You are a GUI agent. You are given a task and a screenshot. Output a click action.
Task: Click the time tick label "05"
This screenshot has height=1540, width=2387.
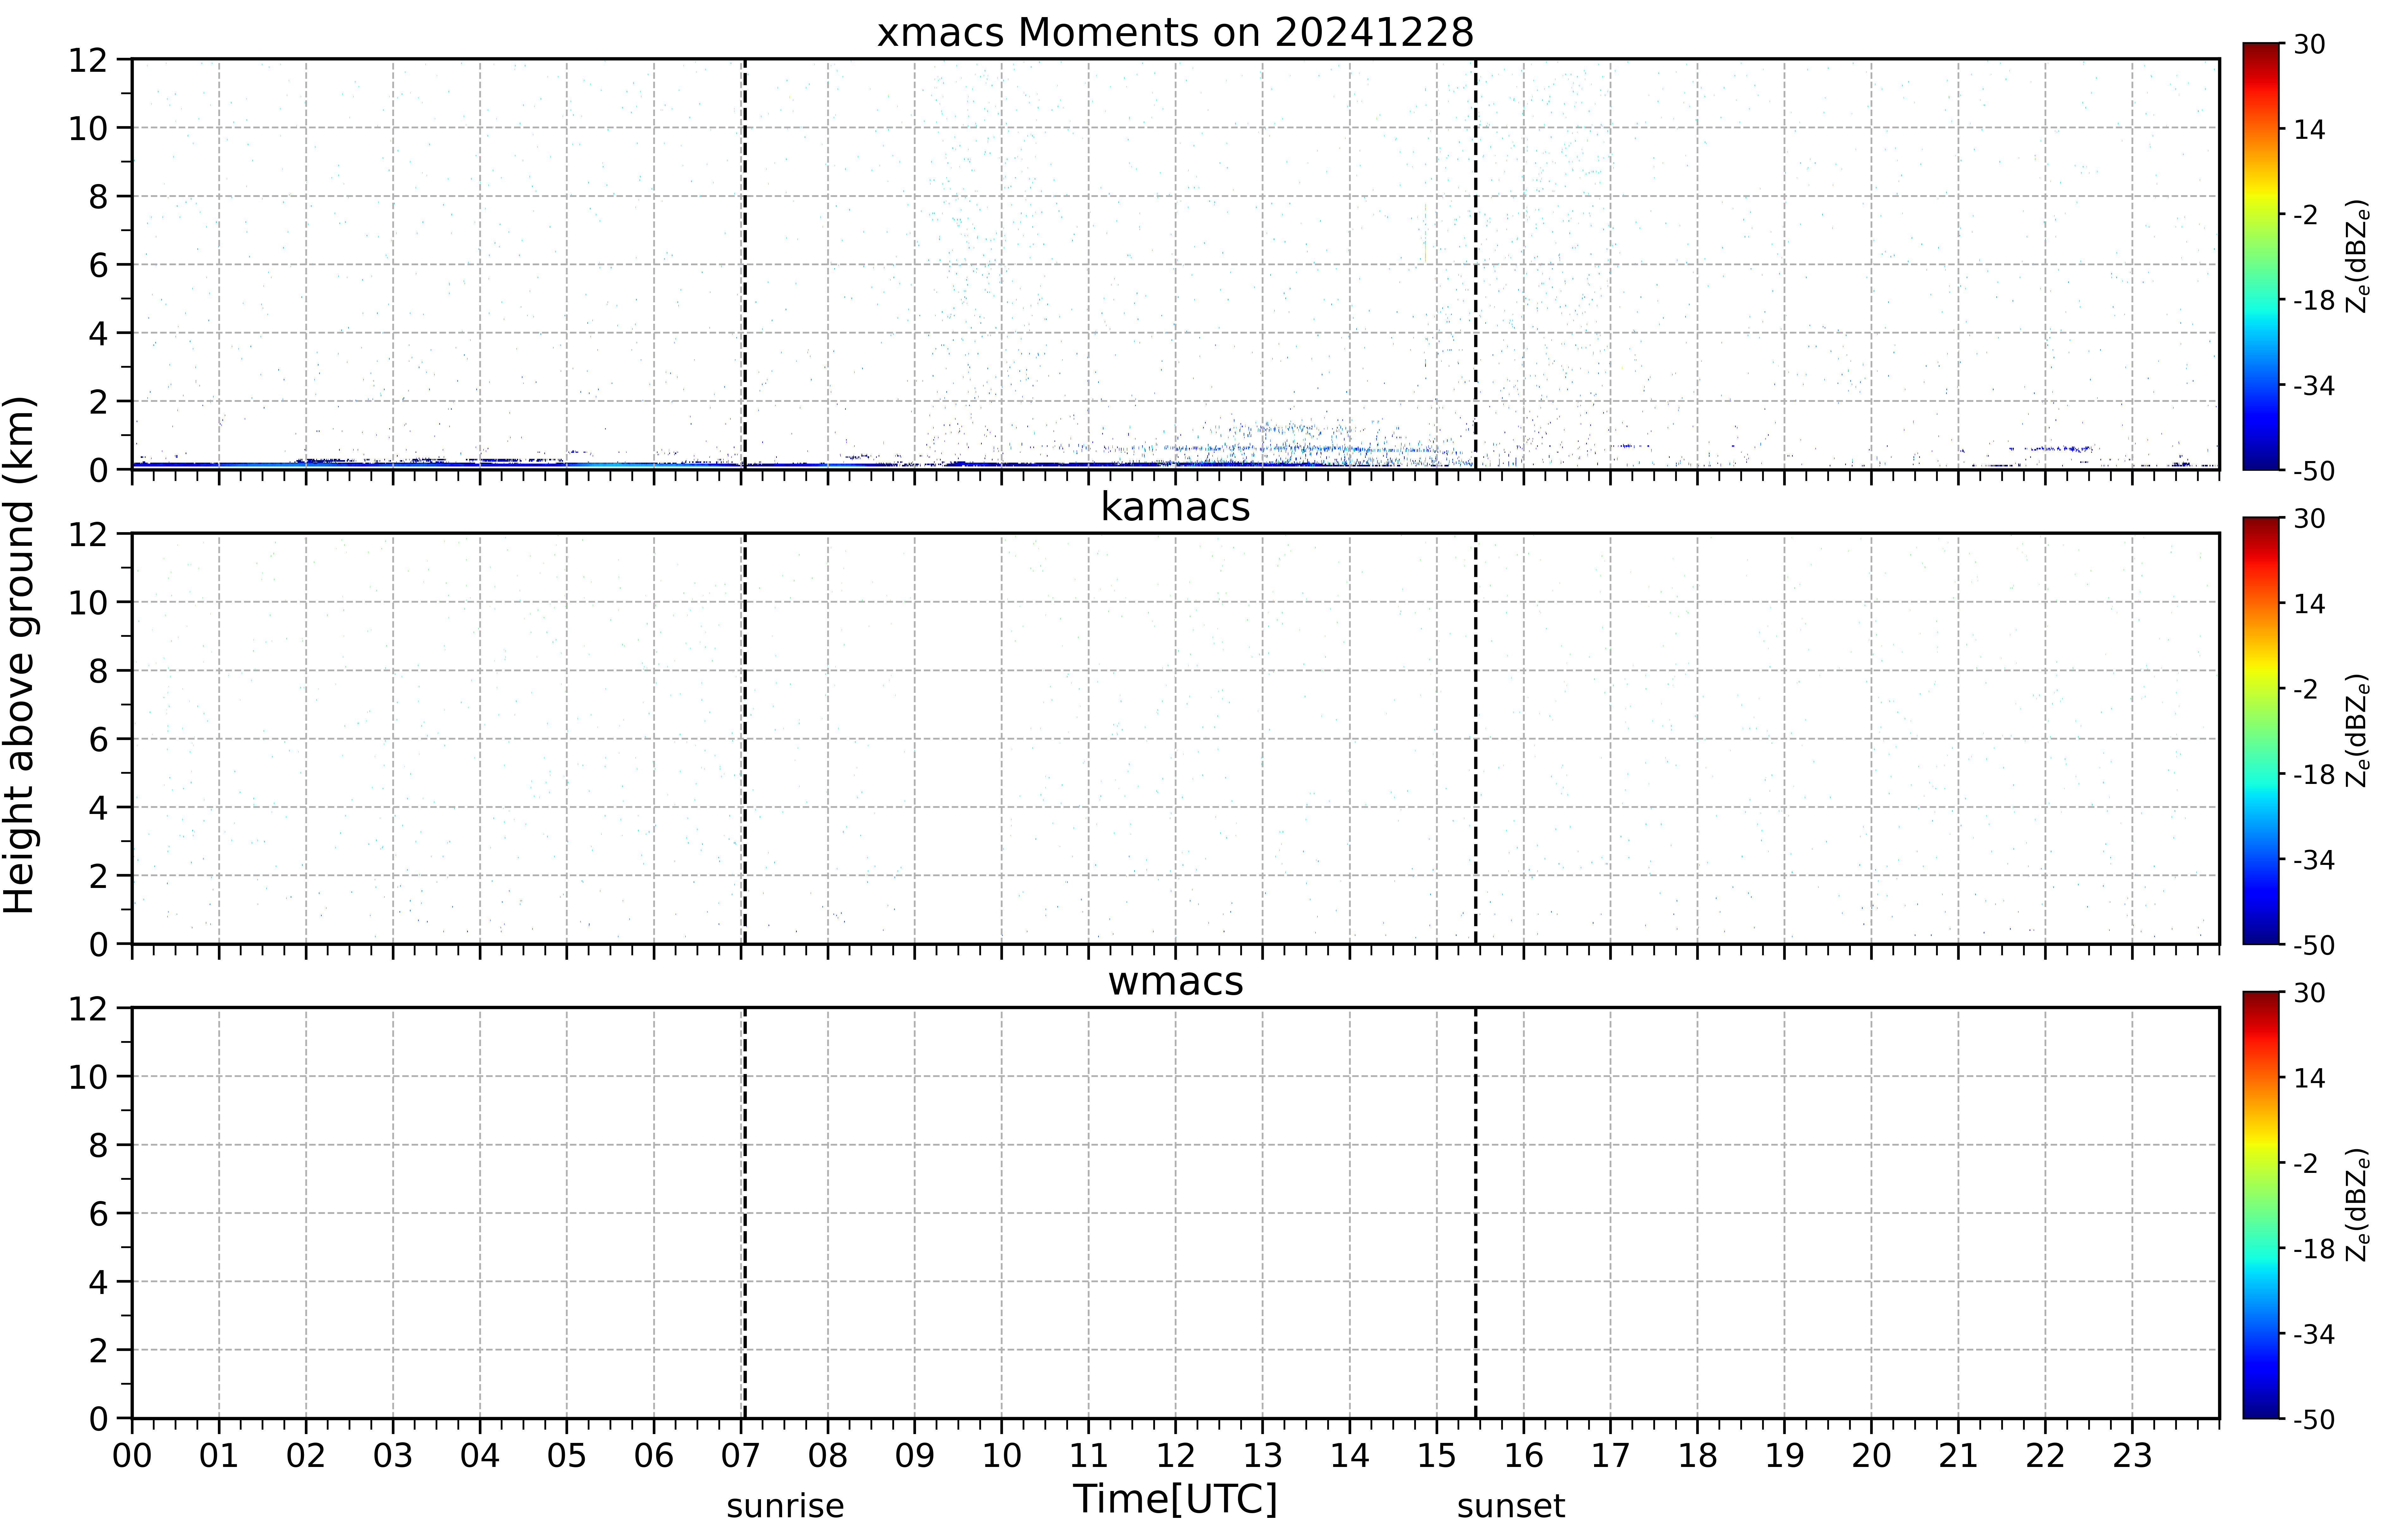click(x=567, y=1456)
